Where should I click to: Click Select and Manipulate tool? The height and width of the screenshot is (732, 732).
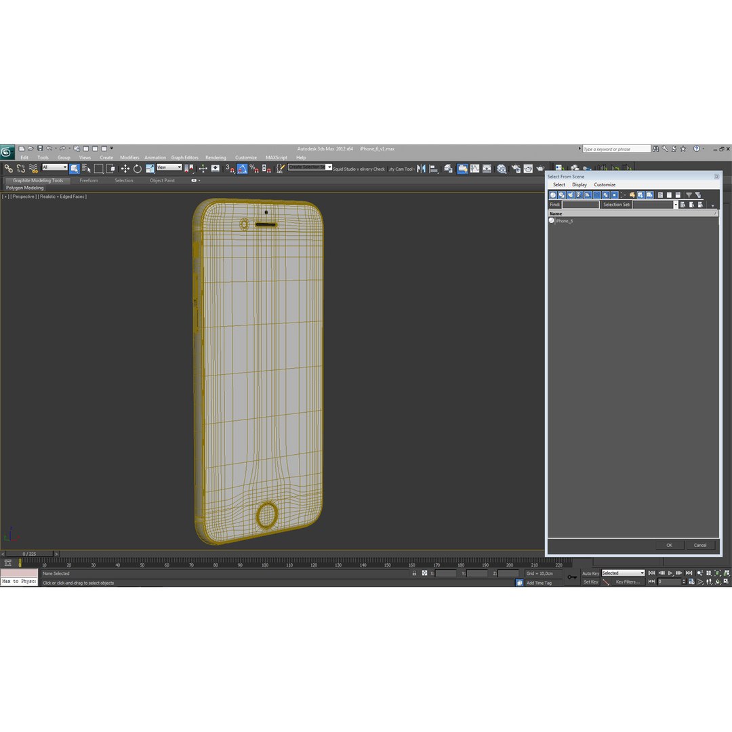coord(203,169)
